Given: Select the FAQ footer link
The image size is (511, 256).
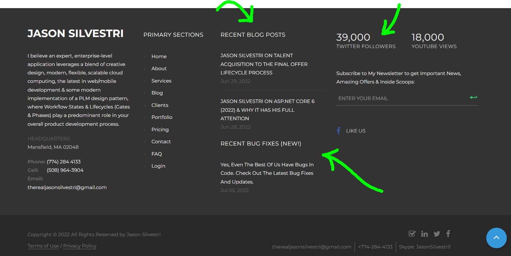Looking at the screenshot, I should click(156, 154).
